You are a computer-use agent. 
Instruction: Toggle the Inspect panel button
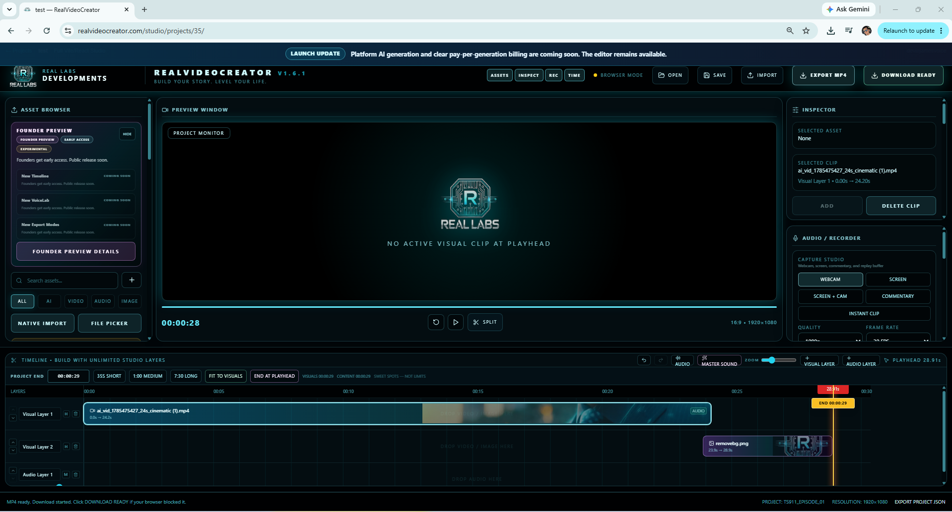tap(529, 75)
